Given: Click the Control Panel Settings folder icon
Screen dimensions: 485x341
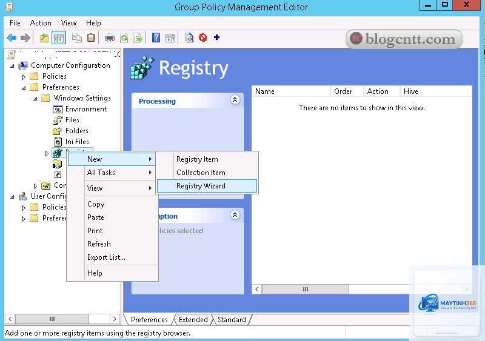Looking at the screenshot, I should (x=46, y=185).
